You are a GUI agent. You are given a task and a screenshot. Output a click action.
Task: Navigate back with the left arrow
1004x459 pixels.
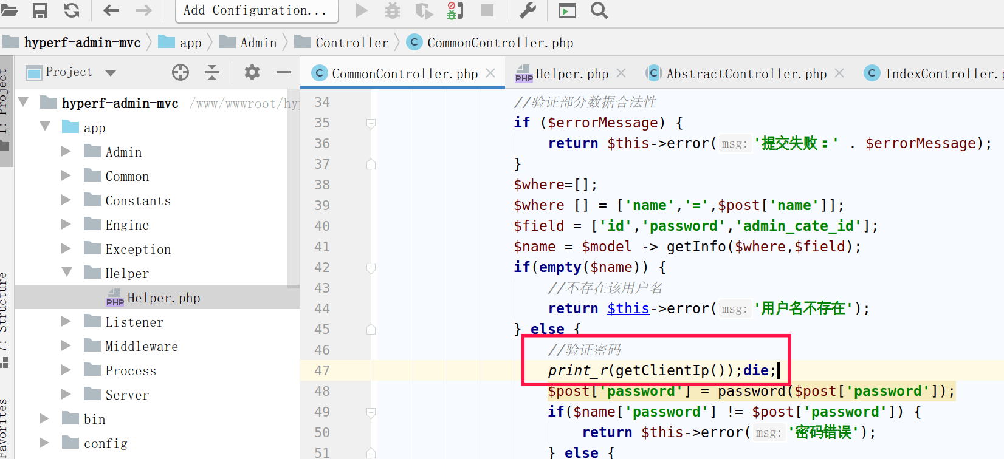point(111,10)
